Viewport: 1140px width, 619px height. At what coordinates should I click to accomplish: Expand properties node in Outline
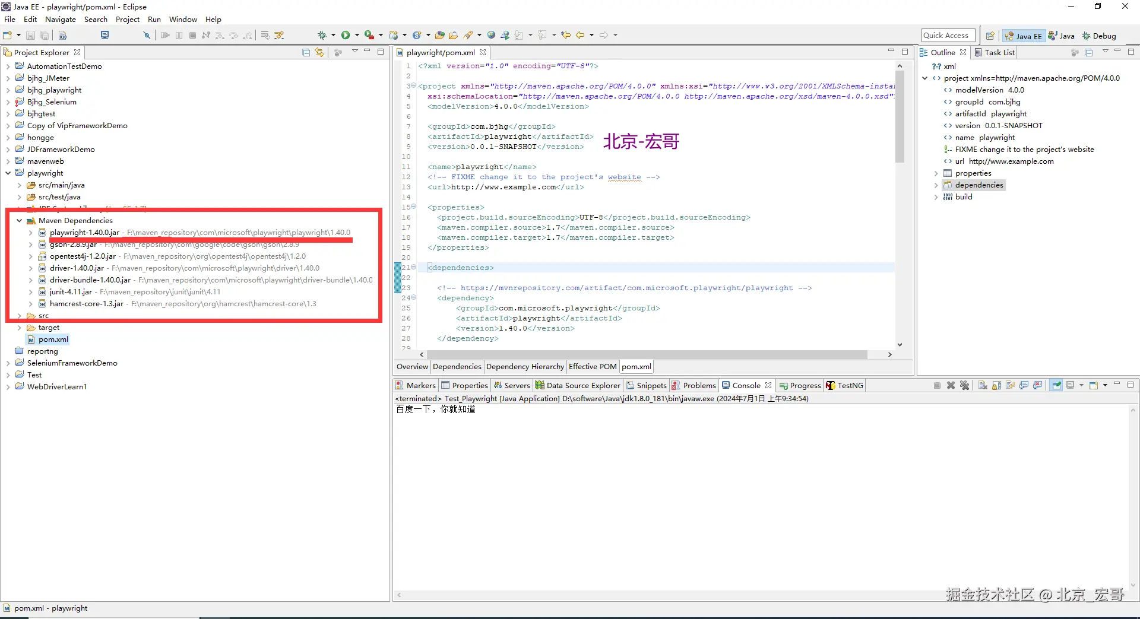pos(936,173)
